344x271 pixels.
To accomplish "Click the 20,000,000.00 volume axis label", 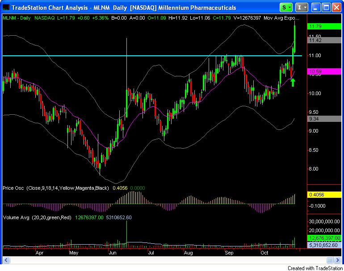I will [324, 230].
